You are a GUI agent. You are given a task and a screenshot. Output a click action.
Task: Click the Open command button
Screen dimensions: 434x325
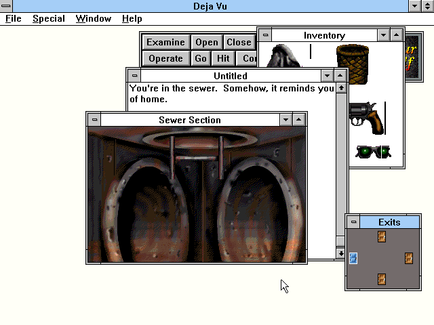click(x=207, y=42)
